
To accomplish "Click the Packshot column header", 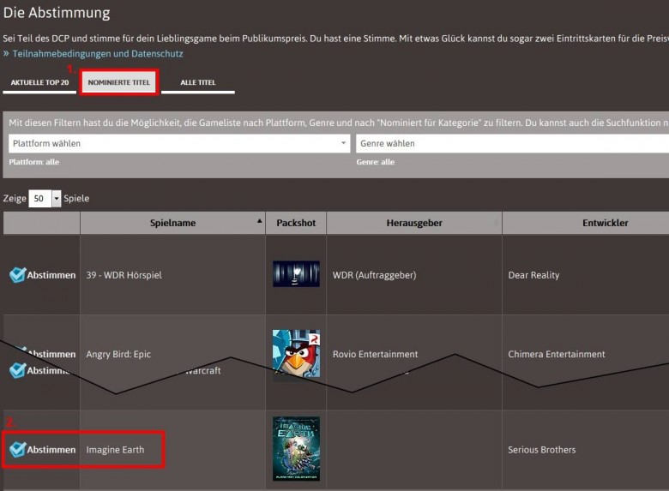I will [296, 223].
